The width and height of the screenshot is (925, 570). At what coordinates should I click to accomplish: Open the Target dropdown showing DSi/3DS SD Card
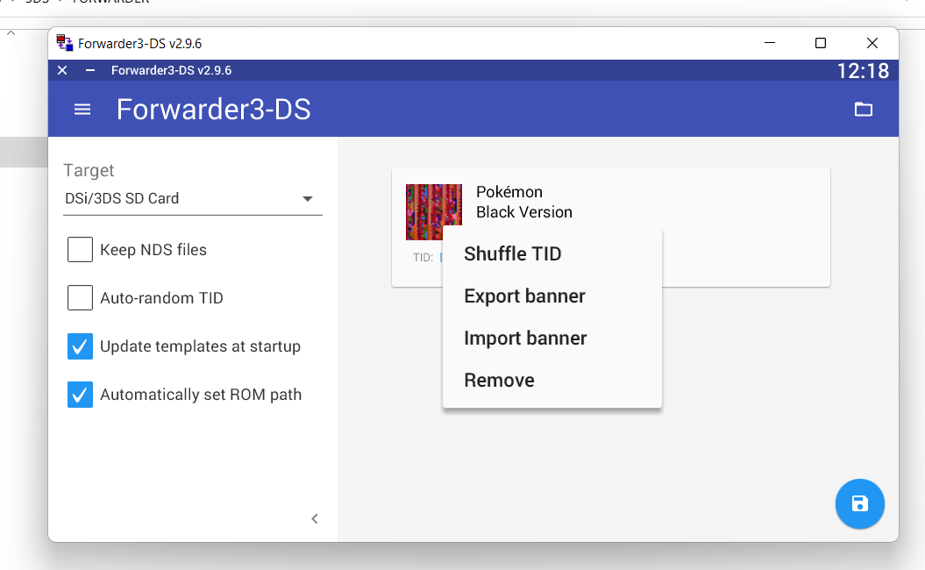tap(192, 199)
